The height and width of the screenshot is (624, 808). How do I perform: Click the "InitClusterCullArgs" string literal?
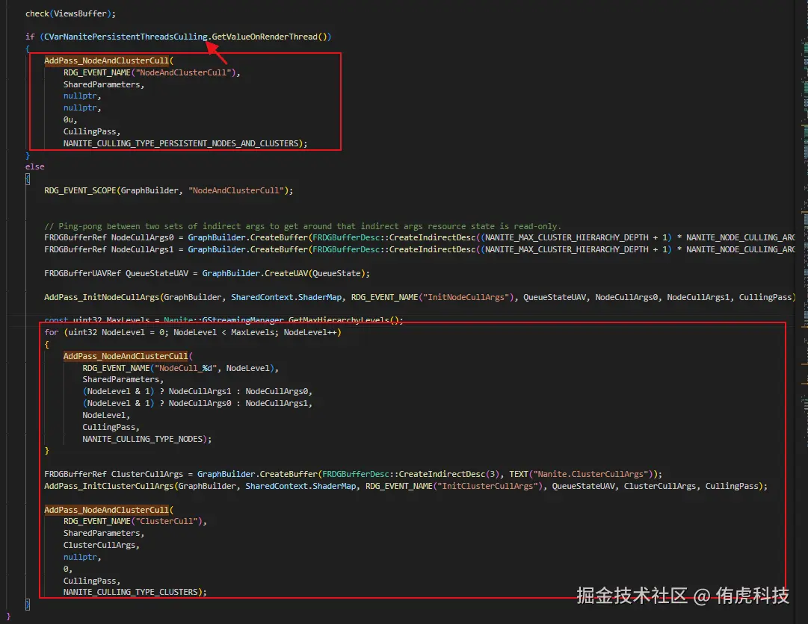(x=490, y=486)
